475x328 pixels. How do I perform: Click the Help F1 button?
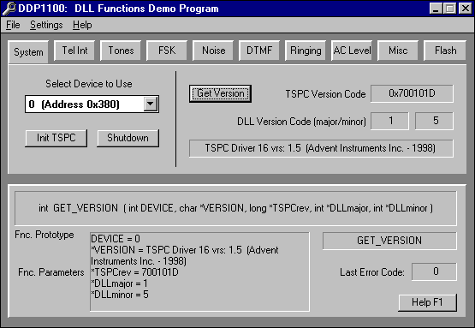click(427, 302)
